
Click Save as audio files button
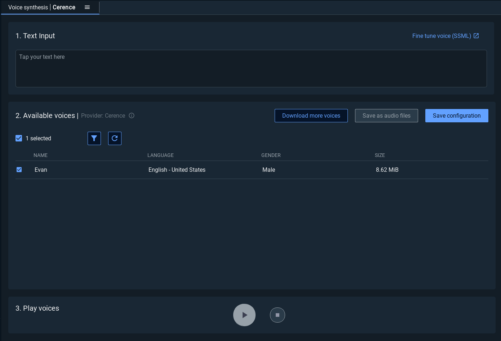tap(386, 115)
